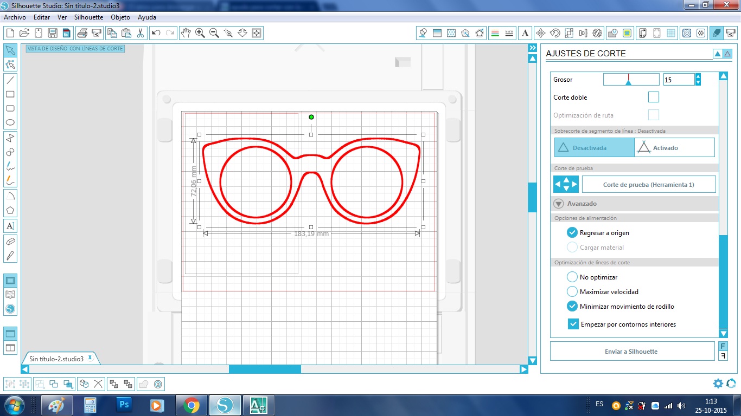The height and width of the screenshot is (416, 741).
Task: Select the Text tool in left toolbar
Action: 10,226
